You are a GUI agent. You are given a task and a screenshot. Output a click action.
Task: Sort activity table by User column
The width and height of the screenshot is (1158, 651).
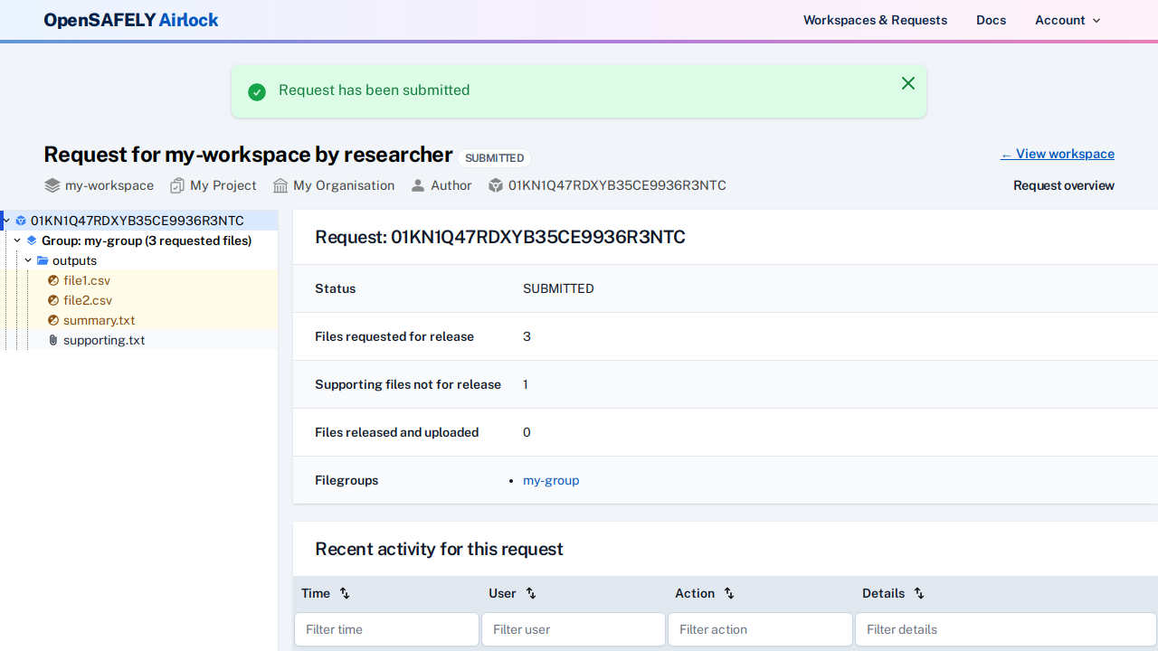(x=531, y=593)
